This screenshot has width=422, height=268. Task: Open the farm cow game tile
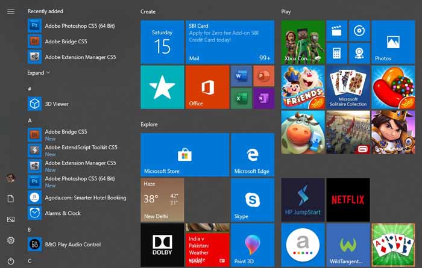click(303, 132)
